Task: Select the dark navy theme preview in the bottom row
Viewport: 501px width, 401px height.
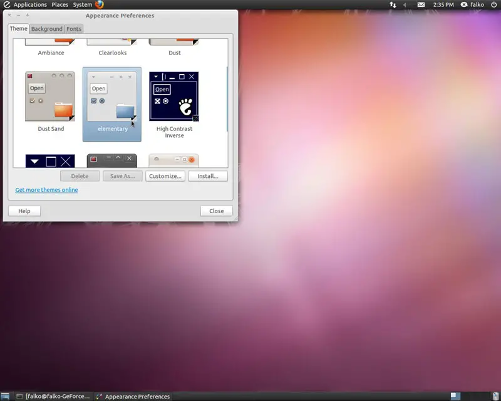Action: click(x=50, y=161)
